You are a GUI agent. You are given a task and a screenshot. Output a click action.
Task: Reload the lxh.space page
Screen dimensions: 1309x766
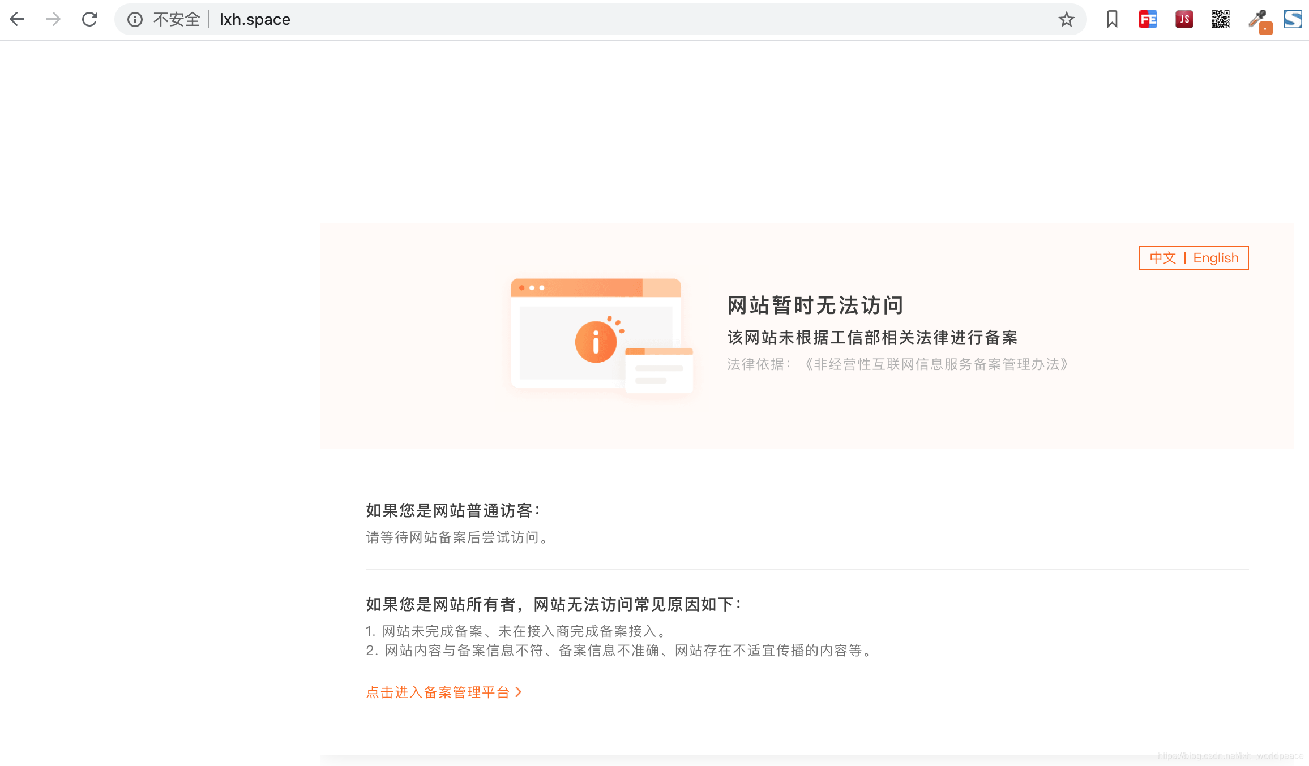click(90, 19)
